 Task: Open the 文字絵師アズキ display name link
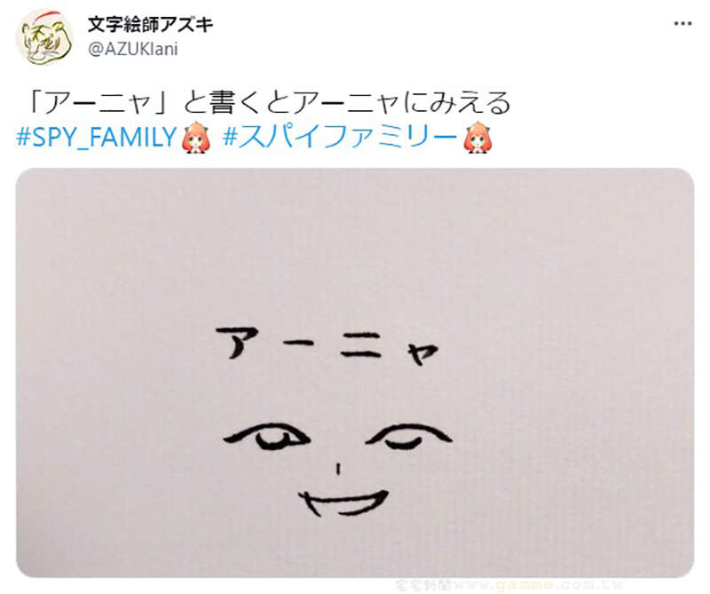tap(150, 24)
